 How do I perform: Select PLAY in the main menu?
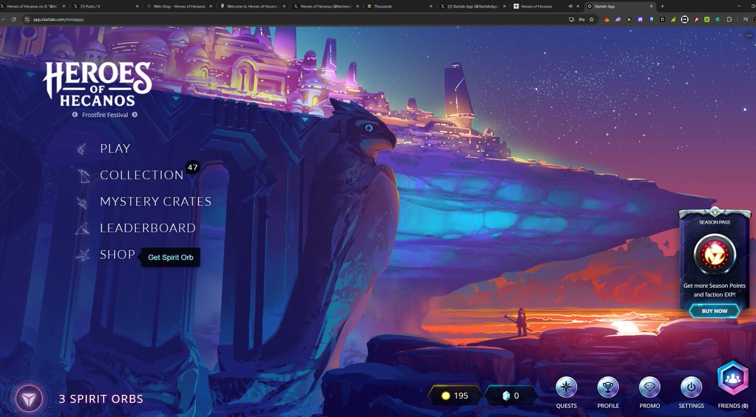[115, 148]
